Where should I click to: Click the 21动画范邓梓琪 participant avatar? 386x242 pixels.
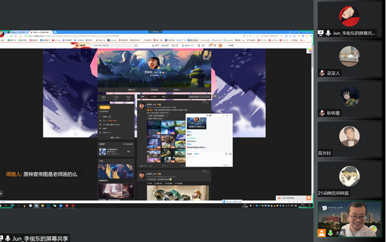(349, 176)
